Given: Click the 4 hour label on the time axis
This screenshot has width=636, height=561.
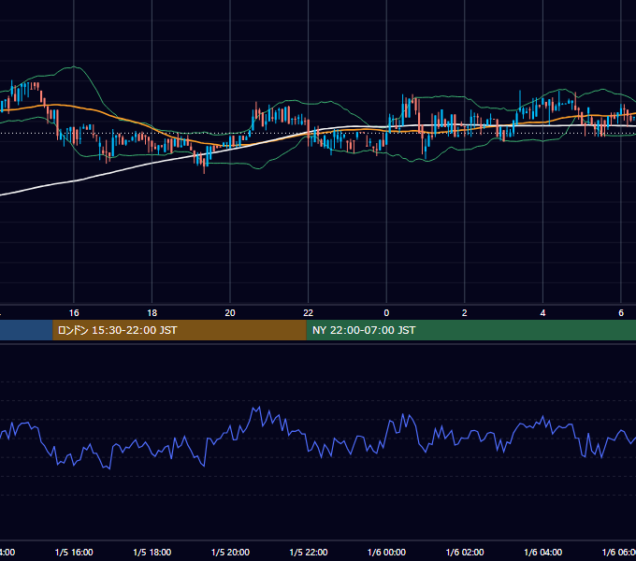Looking at the screenshot, I should coord(542,313).
